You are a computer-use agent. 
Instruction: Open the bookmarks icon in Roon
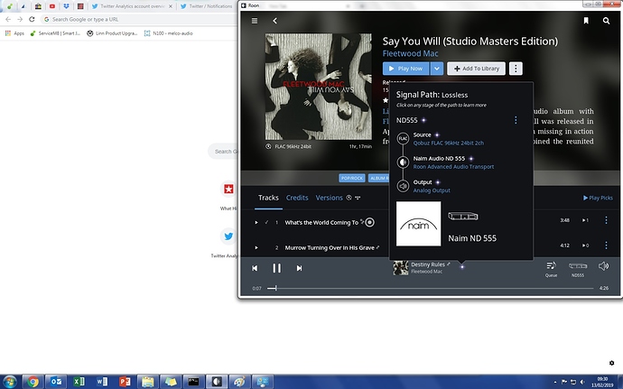(x=586, y=21)
